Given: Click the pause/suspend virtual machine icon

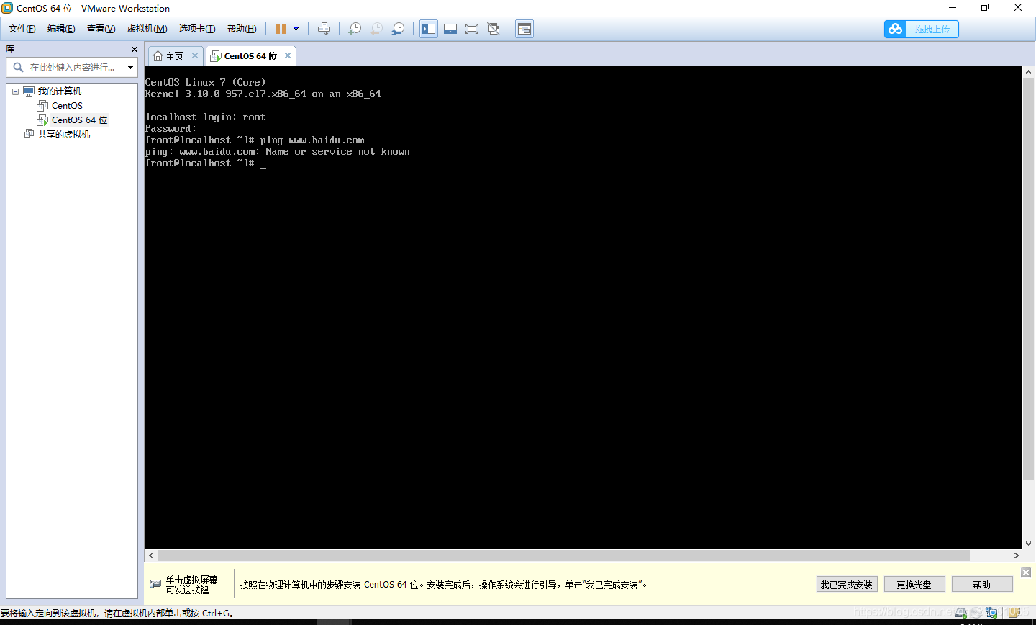Looking at the screenshot, I should 281,29.
